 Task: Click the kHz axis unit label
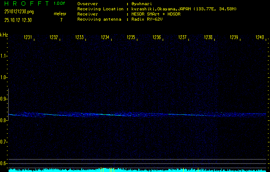tap(4, 35)
